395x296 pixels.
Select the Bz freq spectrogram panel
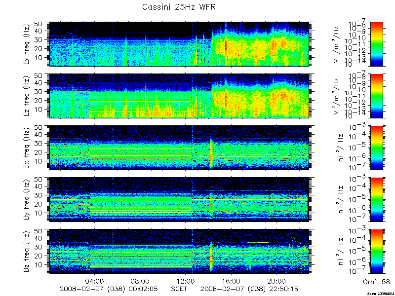click(x=179, y=251)
